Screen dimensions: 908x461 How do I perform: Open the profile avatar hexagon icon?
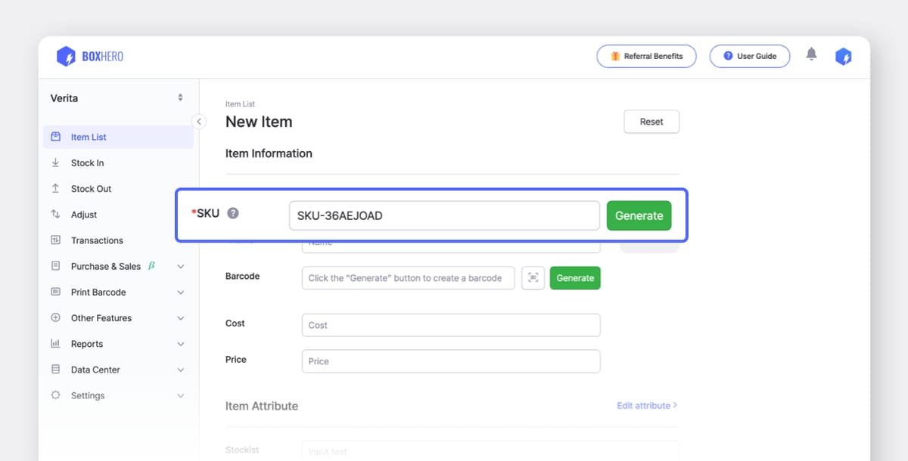pos(843,57)
